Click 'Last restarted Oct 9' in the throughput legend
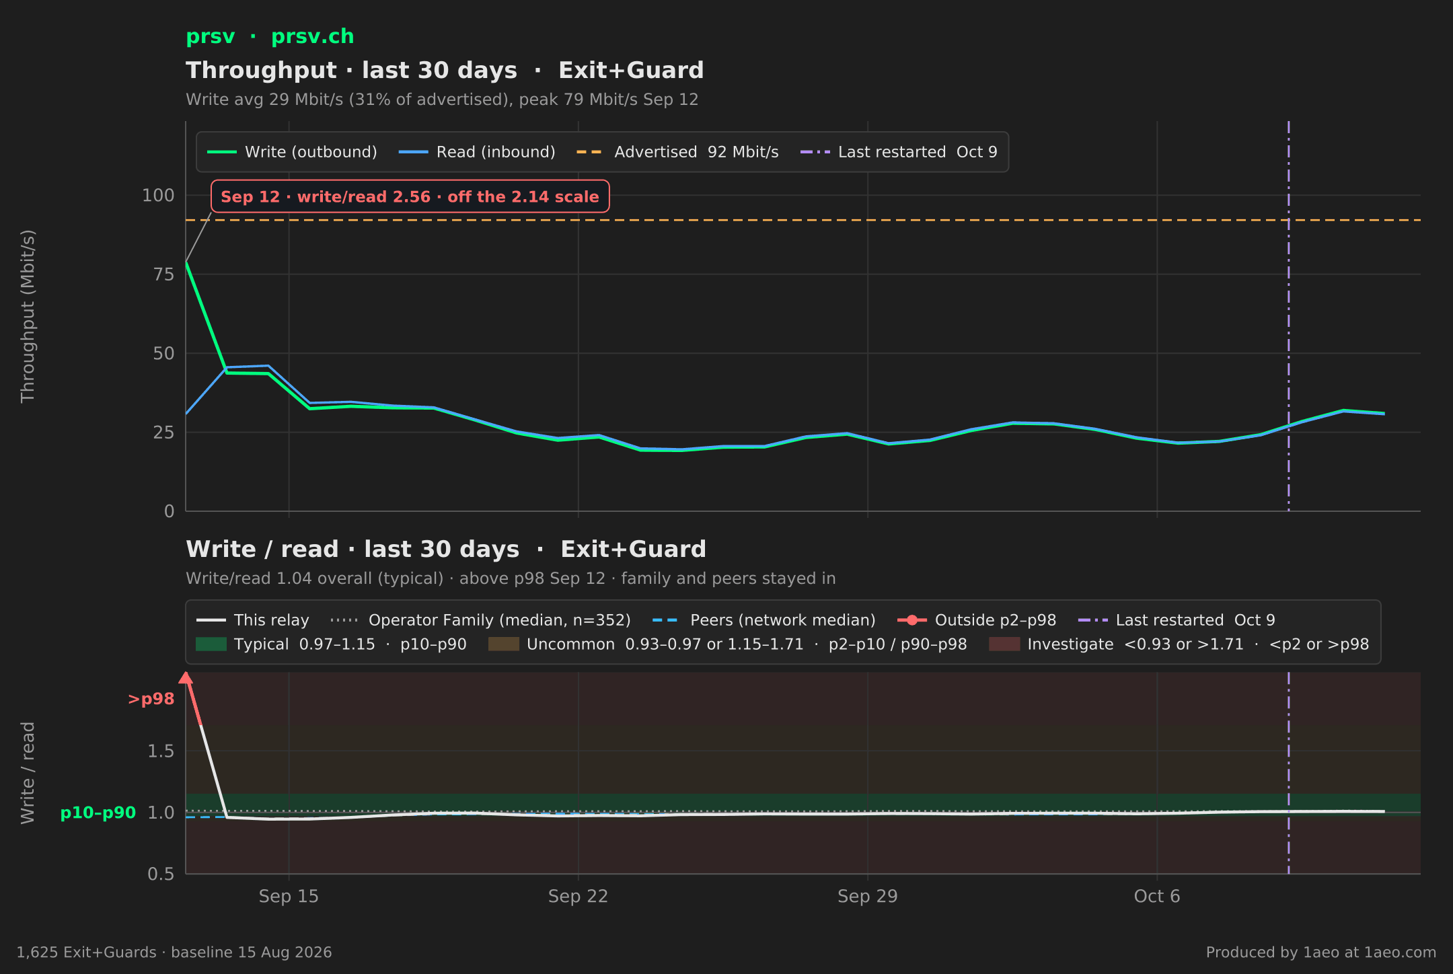1453x974 pixels. click(x=918, y=152)
